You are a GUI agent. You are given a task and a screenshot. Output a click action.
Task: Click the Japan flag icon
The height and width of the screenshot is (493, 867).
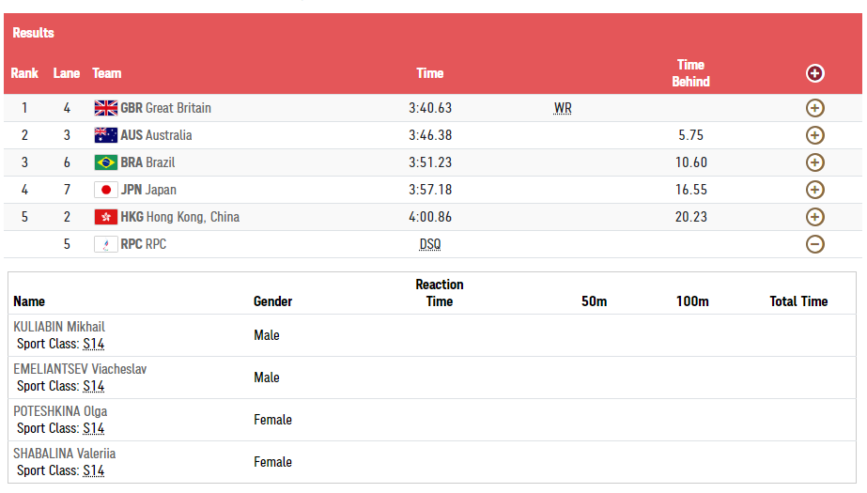(106, 190)
